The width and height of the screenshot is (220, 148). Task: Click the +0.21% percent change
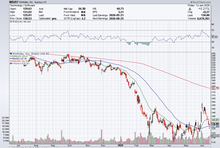coord(204,9)
